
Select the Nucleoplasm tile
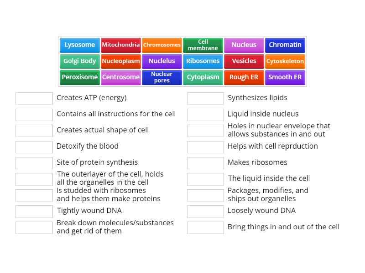pyautogui.click(x=120, y=61)
